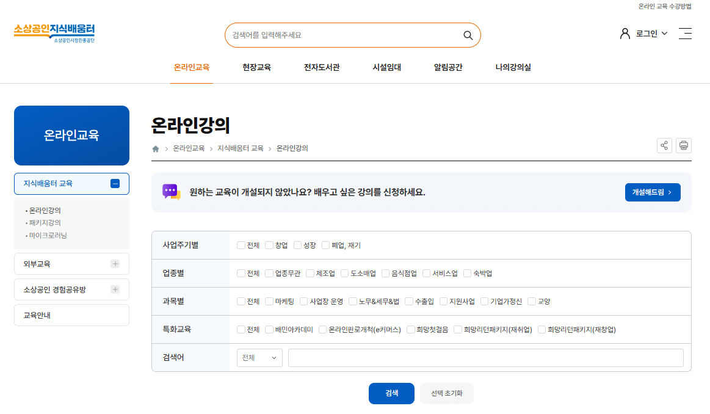The width and height of the screenshot is (710, 414).
Task: Click the login person icon
Action: (623, 34)
